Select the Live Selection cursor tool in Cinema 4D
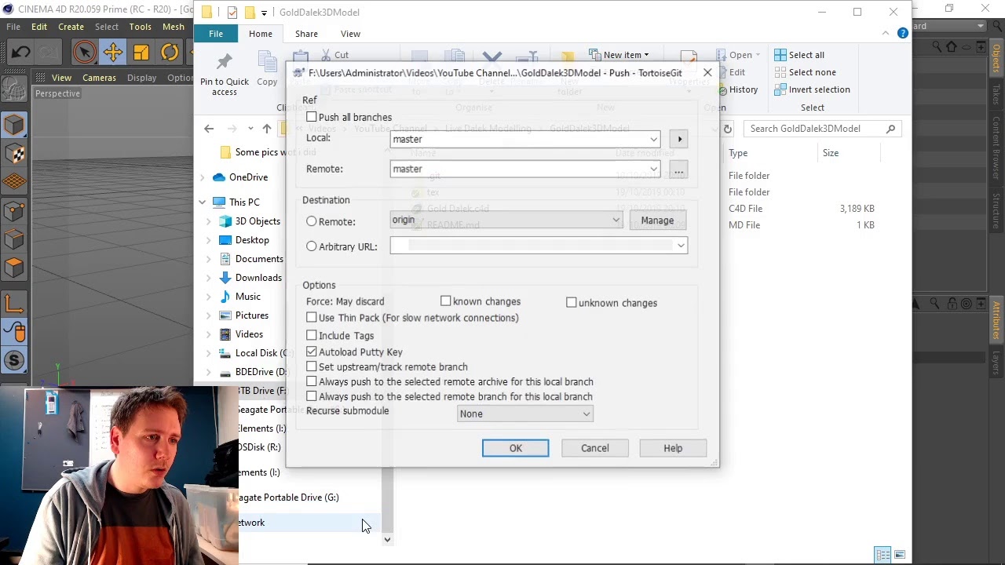This screenshot has height=565, width=1005. [x=84, y=53]
